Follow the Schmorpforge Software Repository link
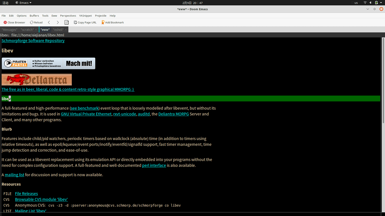385x216 pixels. point(33,41)
